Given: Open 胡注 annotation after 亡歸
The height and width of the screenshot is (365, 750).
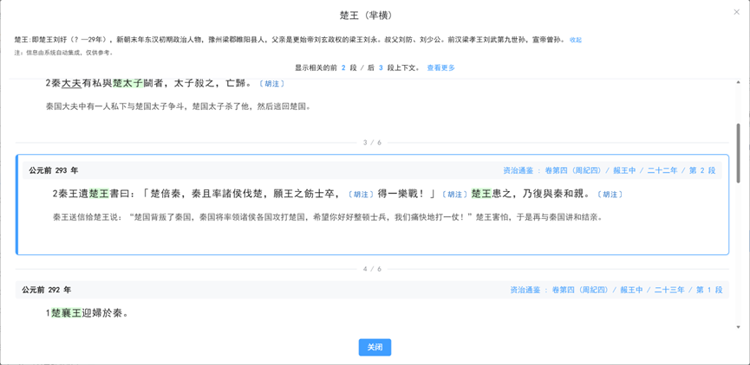Looking at the screenshot, I should pos(271,84).
